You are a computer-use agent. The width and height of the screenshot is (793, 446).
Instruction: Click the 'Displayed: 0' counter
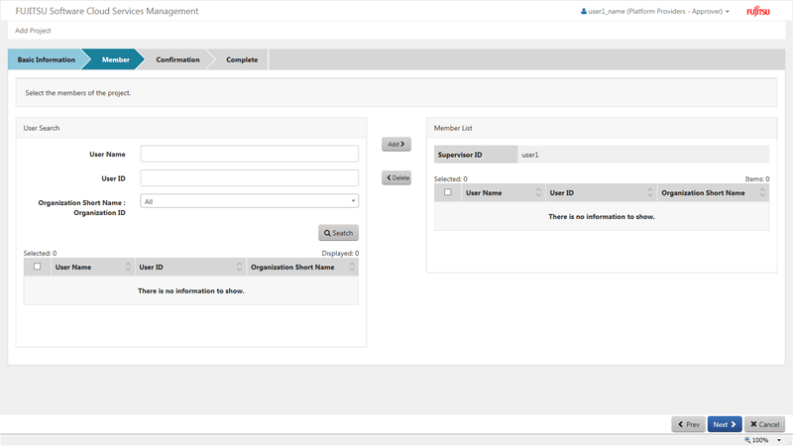pos(340,254)
